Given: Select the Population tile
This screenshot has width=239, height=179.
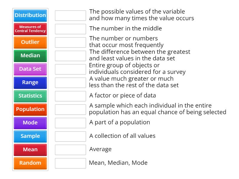Looking at the screenshot, I should pyautogui.click(x=30, y=109).
